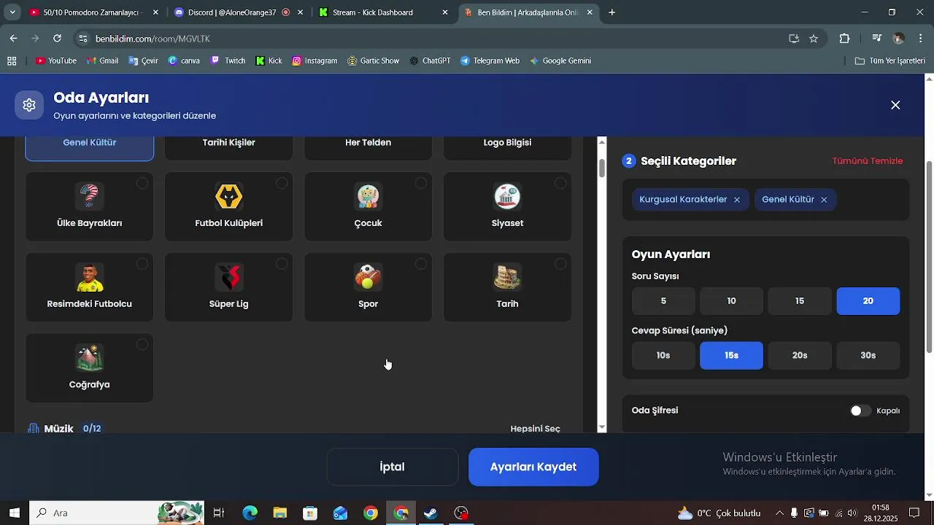Tick the Spor card radio circle
Viewport: 934px width, 525px height.
(x=421, y=264)
